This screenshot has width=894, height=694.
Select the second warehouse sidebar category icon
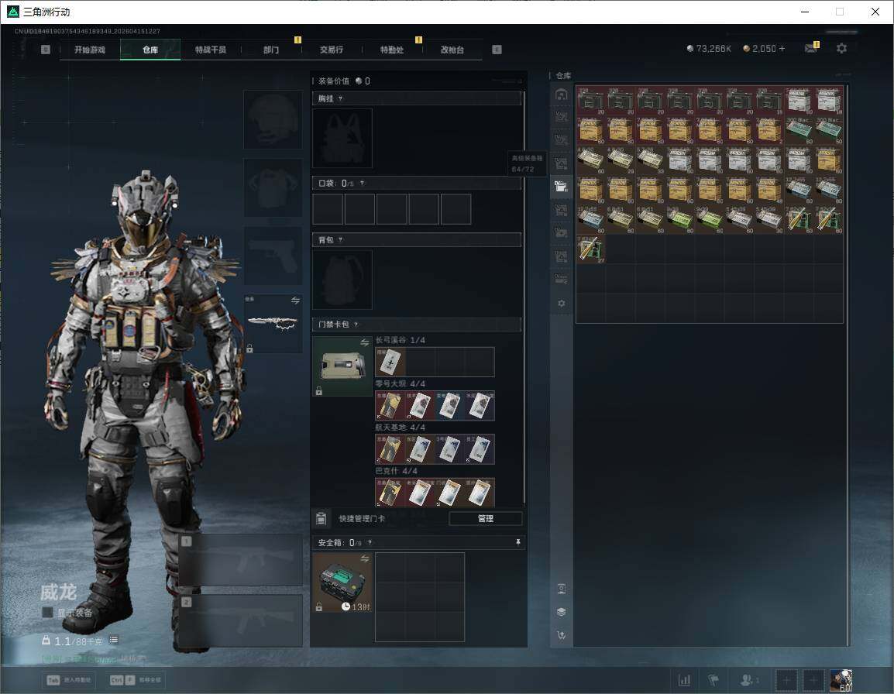pos(561,117)
